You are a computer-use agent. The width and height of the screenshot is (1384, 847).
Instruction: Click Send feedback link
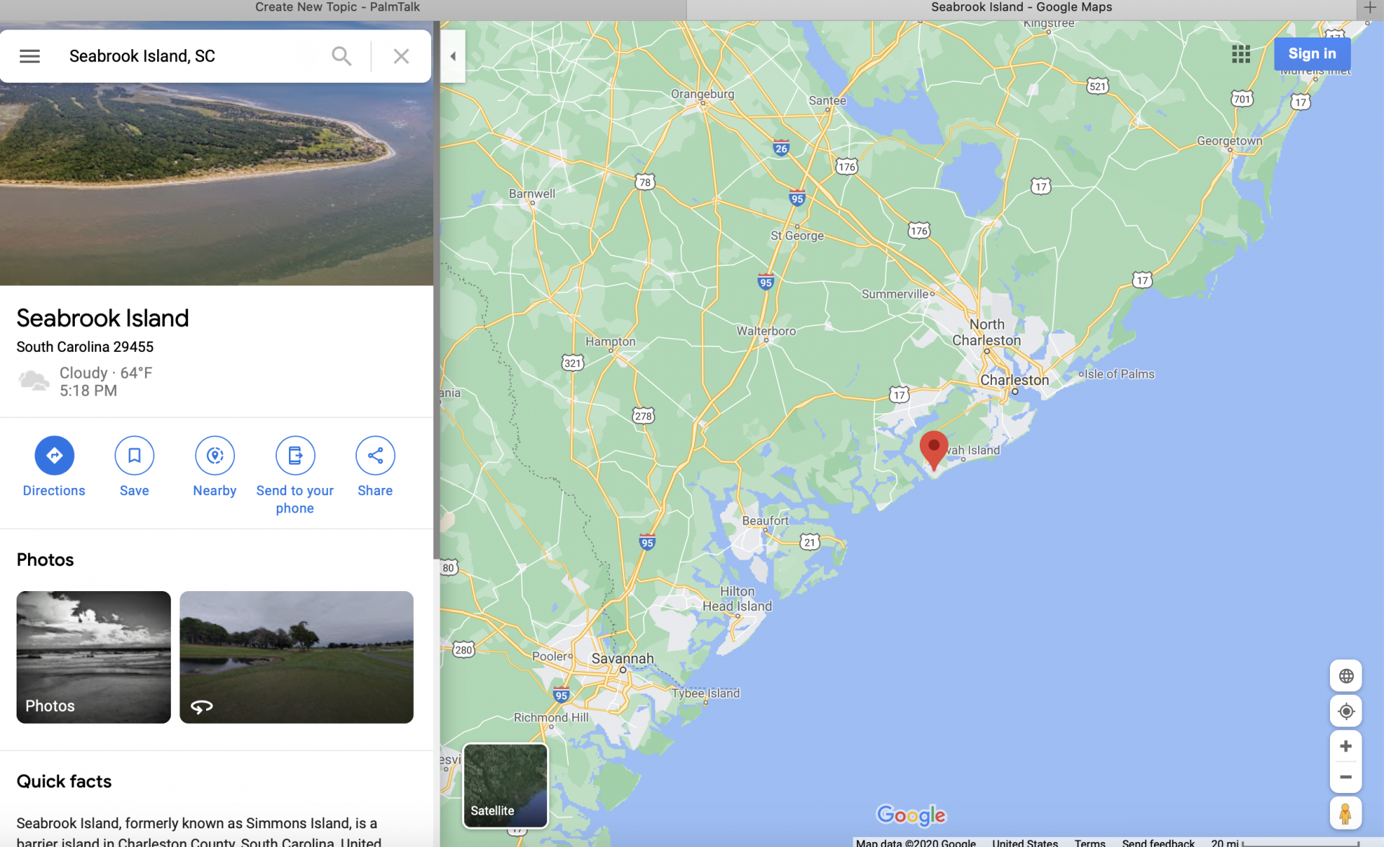click(x=1158, y=842)
